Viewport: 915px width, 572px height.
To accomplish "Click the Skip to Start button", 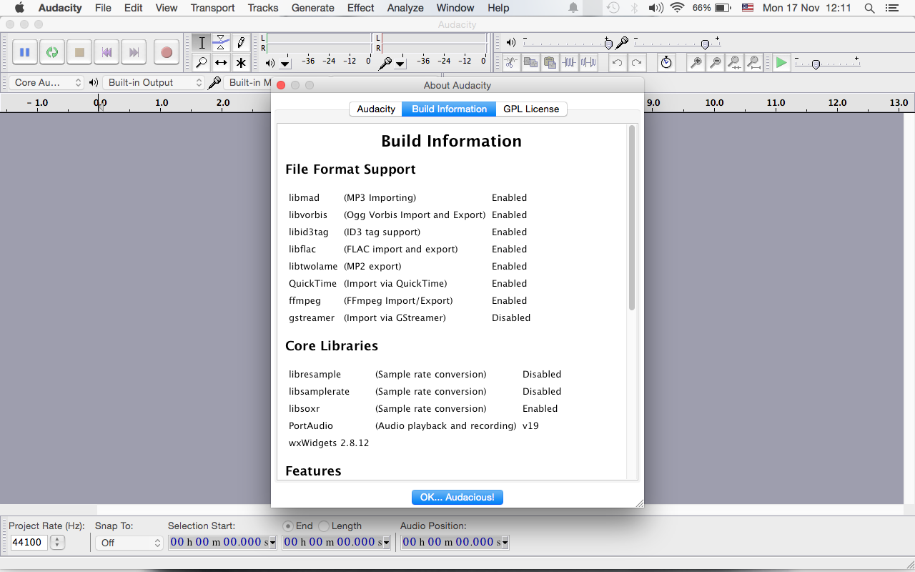I will pos(107,52).
